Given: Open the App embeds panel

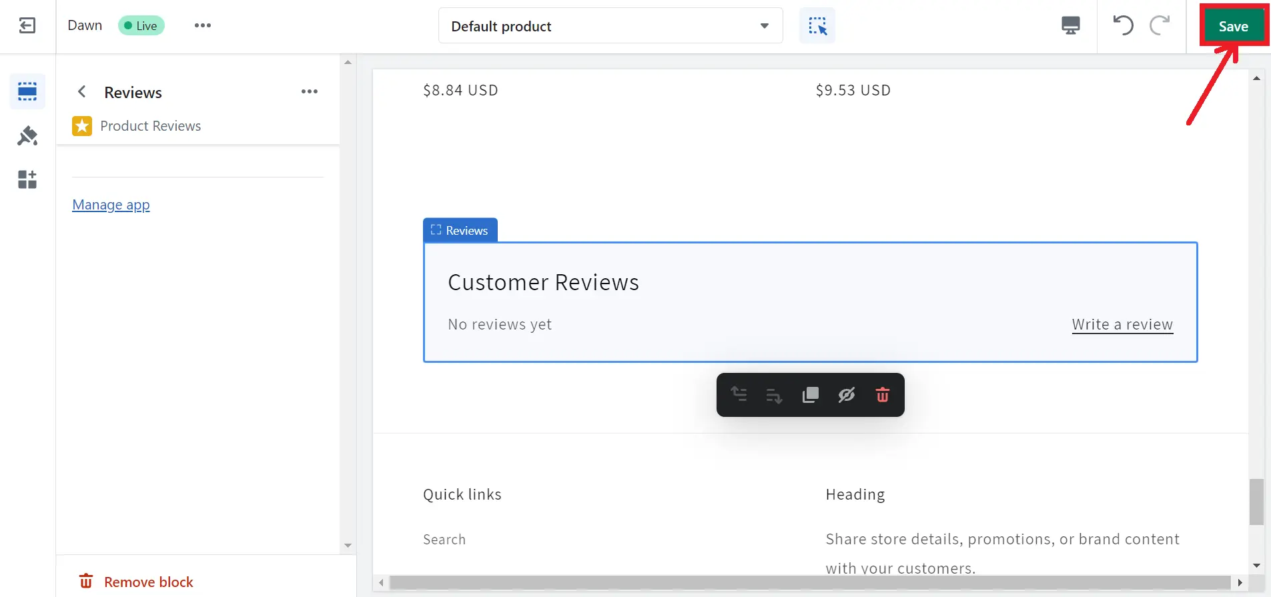Looking at the screenshot, I should click(x=27, y=179).
